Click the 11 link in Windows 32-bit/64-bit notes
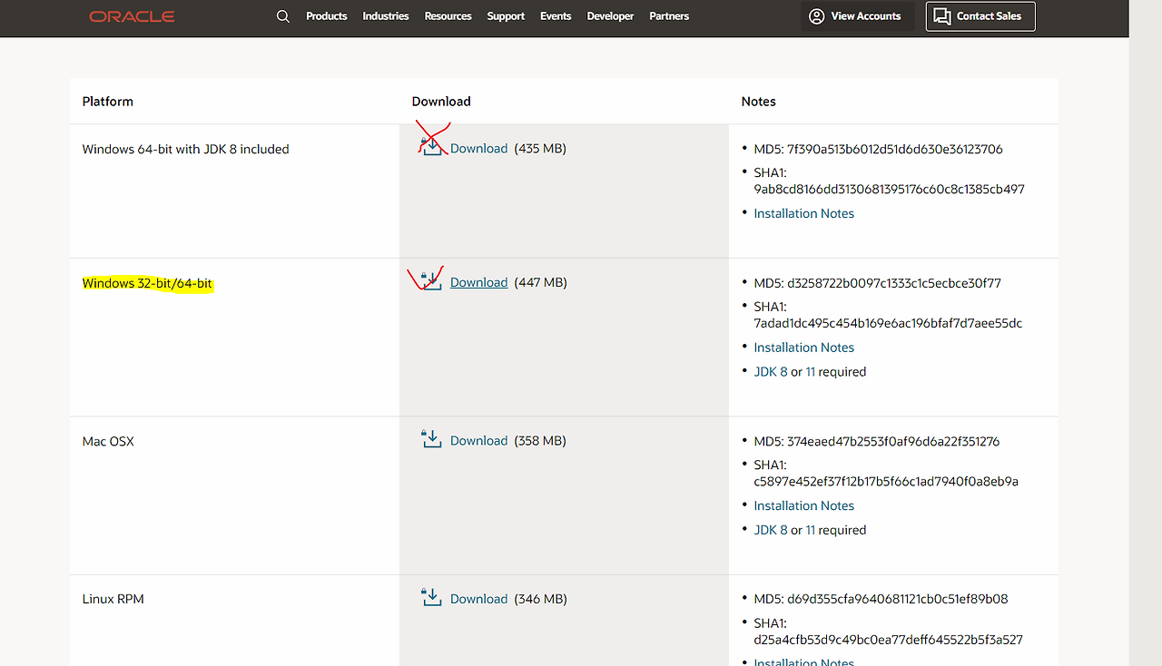This screenshot has width=1162, height=666. (x=811, y=372)
